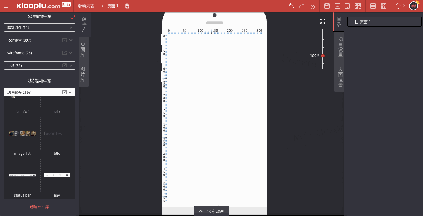Screen dimensions: 423x216
Task: Click the tab component label
Action: [57, 112]
